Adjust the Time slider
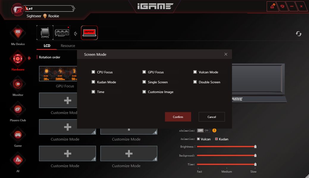The width and height of the screenshot is (309, 178). 227,164
